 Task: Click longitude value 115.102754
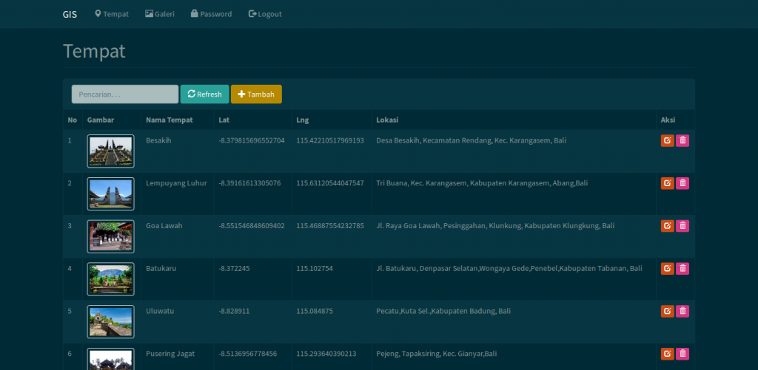pos(314,268)
